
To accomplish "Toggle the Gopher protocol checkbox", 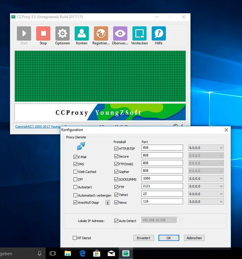I will coord(116,172).
